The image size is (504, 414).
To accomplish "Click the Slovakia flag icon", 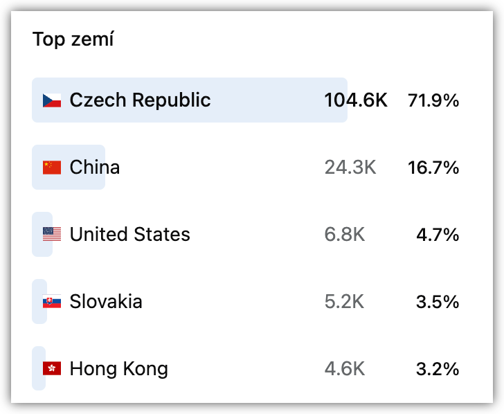I will click(x=52, y=302).
